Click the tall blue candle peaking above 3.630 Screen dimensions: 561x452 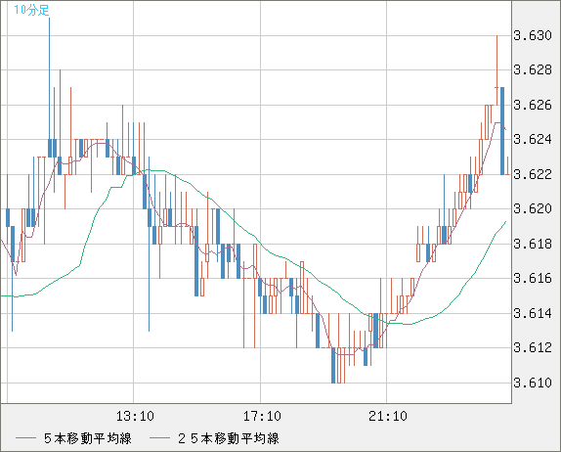50,87
